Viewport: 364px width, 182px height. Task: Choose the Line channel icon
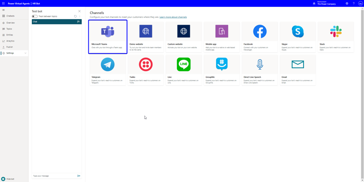coord(184,64)
